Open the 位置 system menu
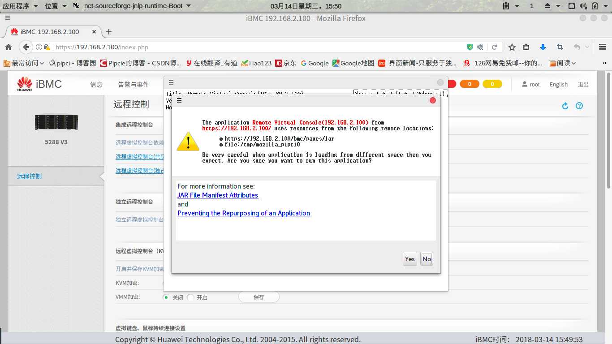Image resolution: width=612 pixels, height=344 pixels. click(56, 6)
